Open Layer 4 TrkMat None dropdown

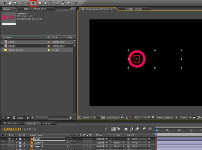pos(119,143)
